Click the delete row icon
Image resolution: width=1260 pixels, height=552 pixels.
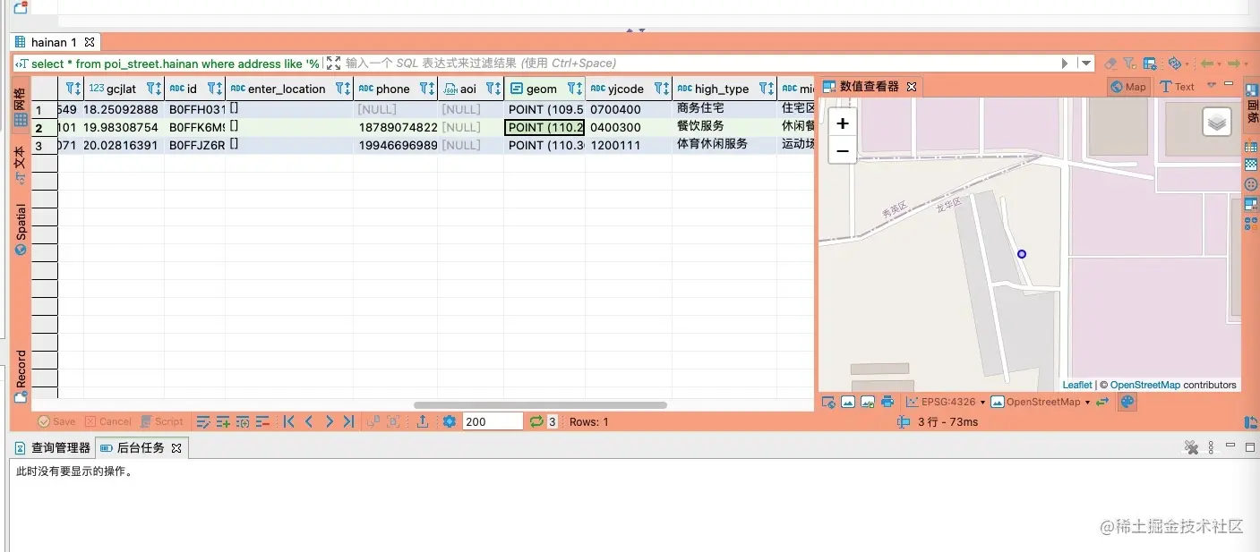pos(262,421)
